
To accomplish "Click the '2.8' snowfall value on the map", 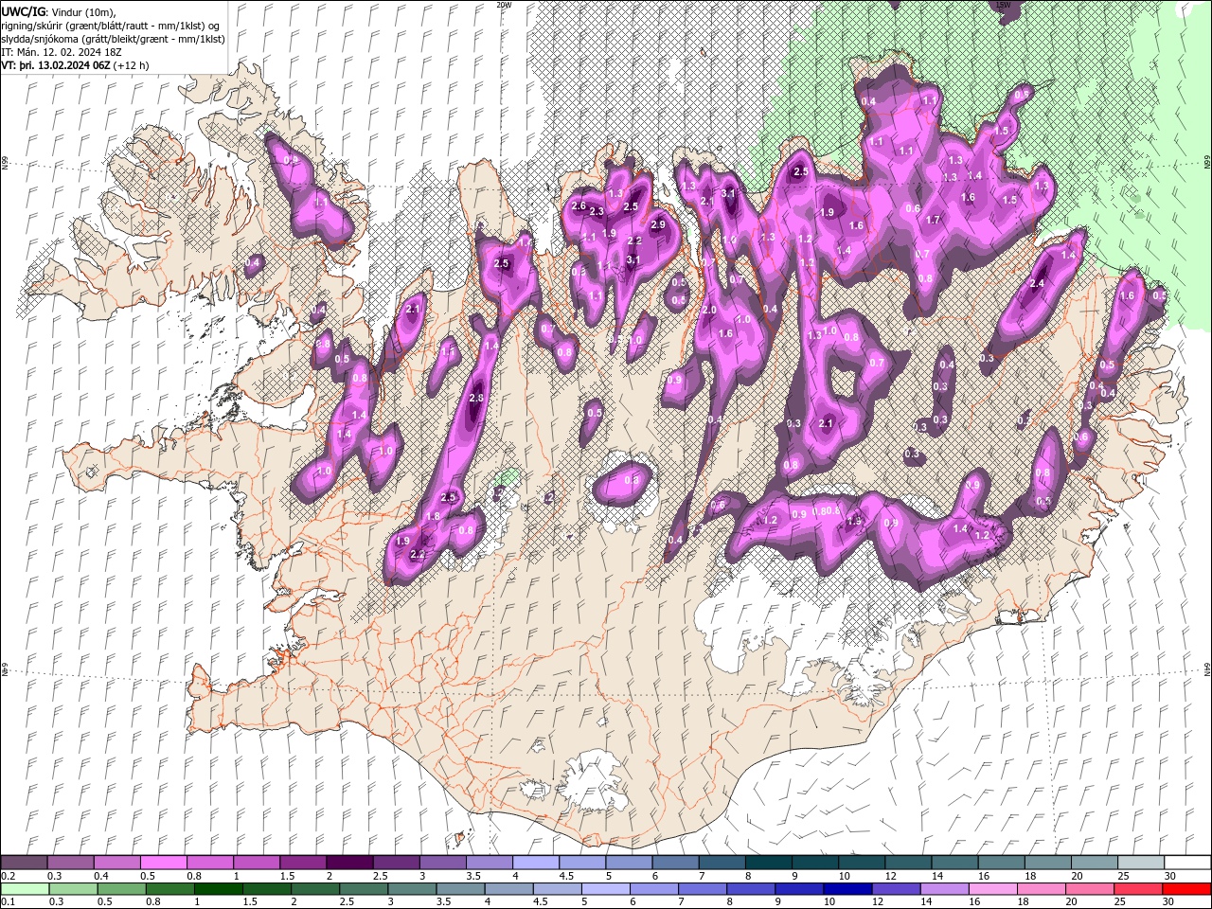I will pos(476,399).
